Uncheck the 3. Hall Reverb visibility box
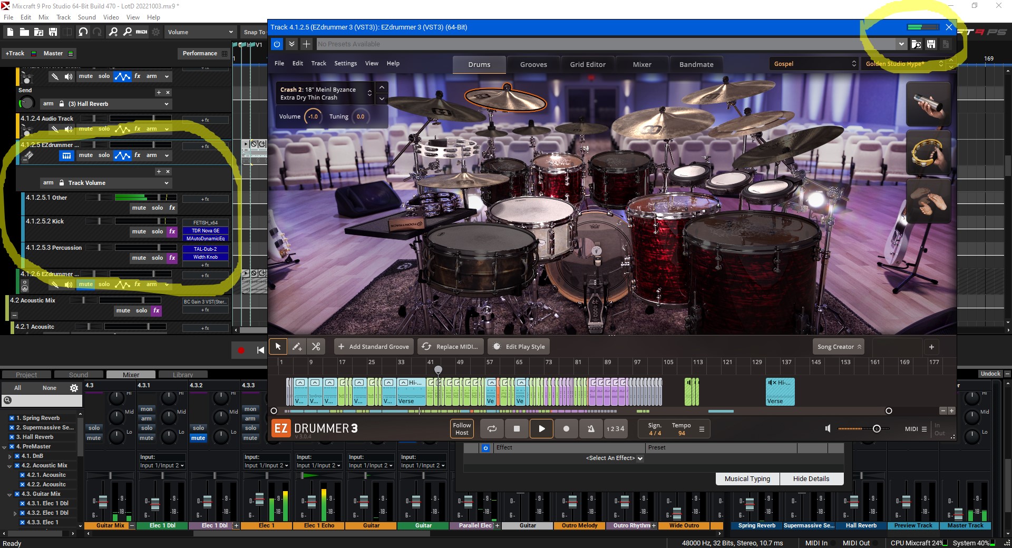Viewport: 1012px width, 548px height. point(12,437)
